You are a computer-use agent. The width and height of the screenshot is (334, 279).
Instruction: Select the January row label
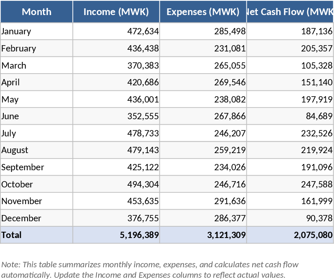tap(16, 31)
